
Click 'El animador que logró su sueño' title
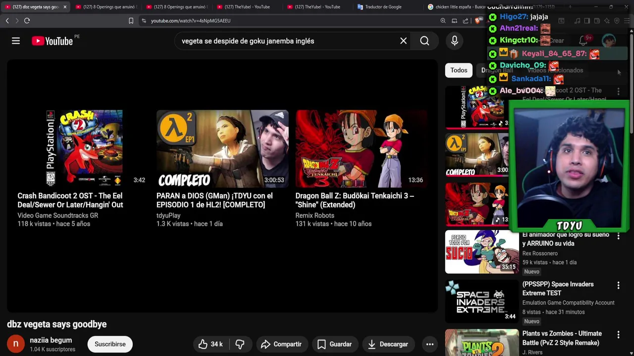tap(566, 239)
